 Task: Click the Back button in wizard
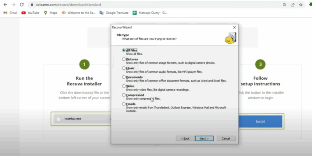pyautogui.click(x=185, y=138)
